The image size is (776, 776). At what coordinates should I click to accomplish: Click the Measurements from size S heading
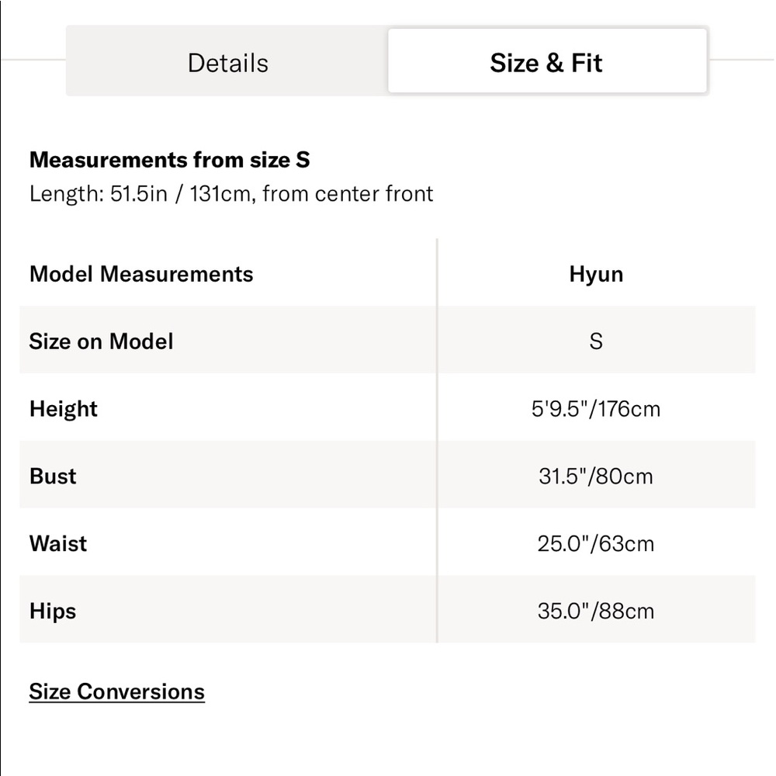click(x=170, y=160)
